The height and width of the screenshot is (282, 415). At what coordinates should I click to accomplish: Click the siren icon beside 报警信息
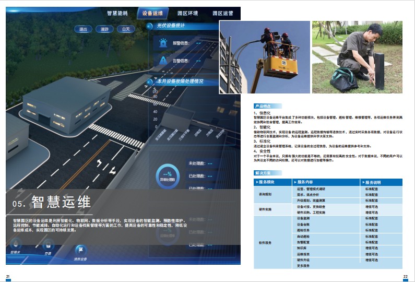pyautogui.click(x=161, y=43)
